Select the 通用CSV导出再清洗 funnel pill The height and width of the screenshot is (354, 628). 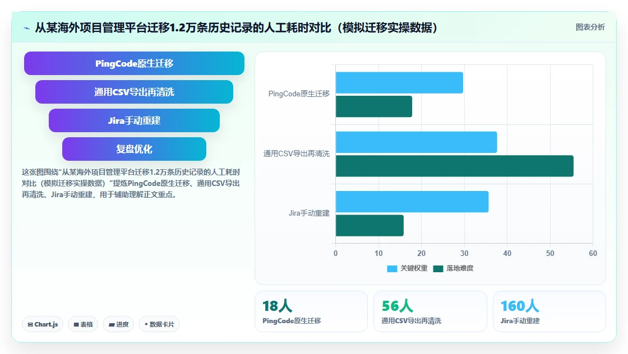(134, 92)
